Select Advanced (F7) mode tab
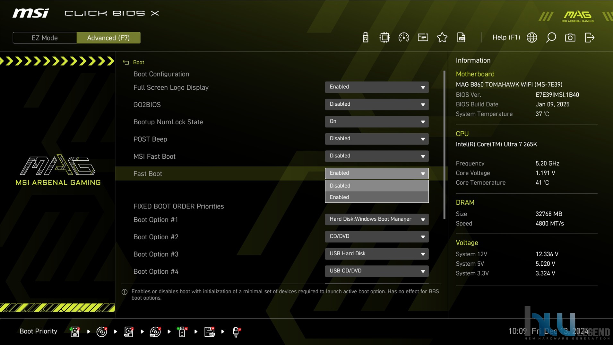The image size is (613, 345). point(108,38)
